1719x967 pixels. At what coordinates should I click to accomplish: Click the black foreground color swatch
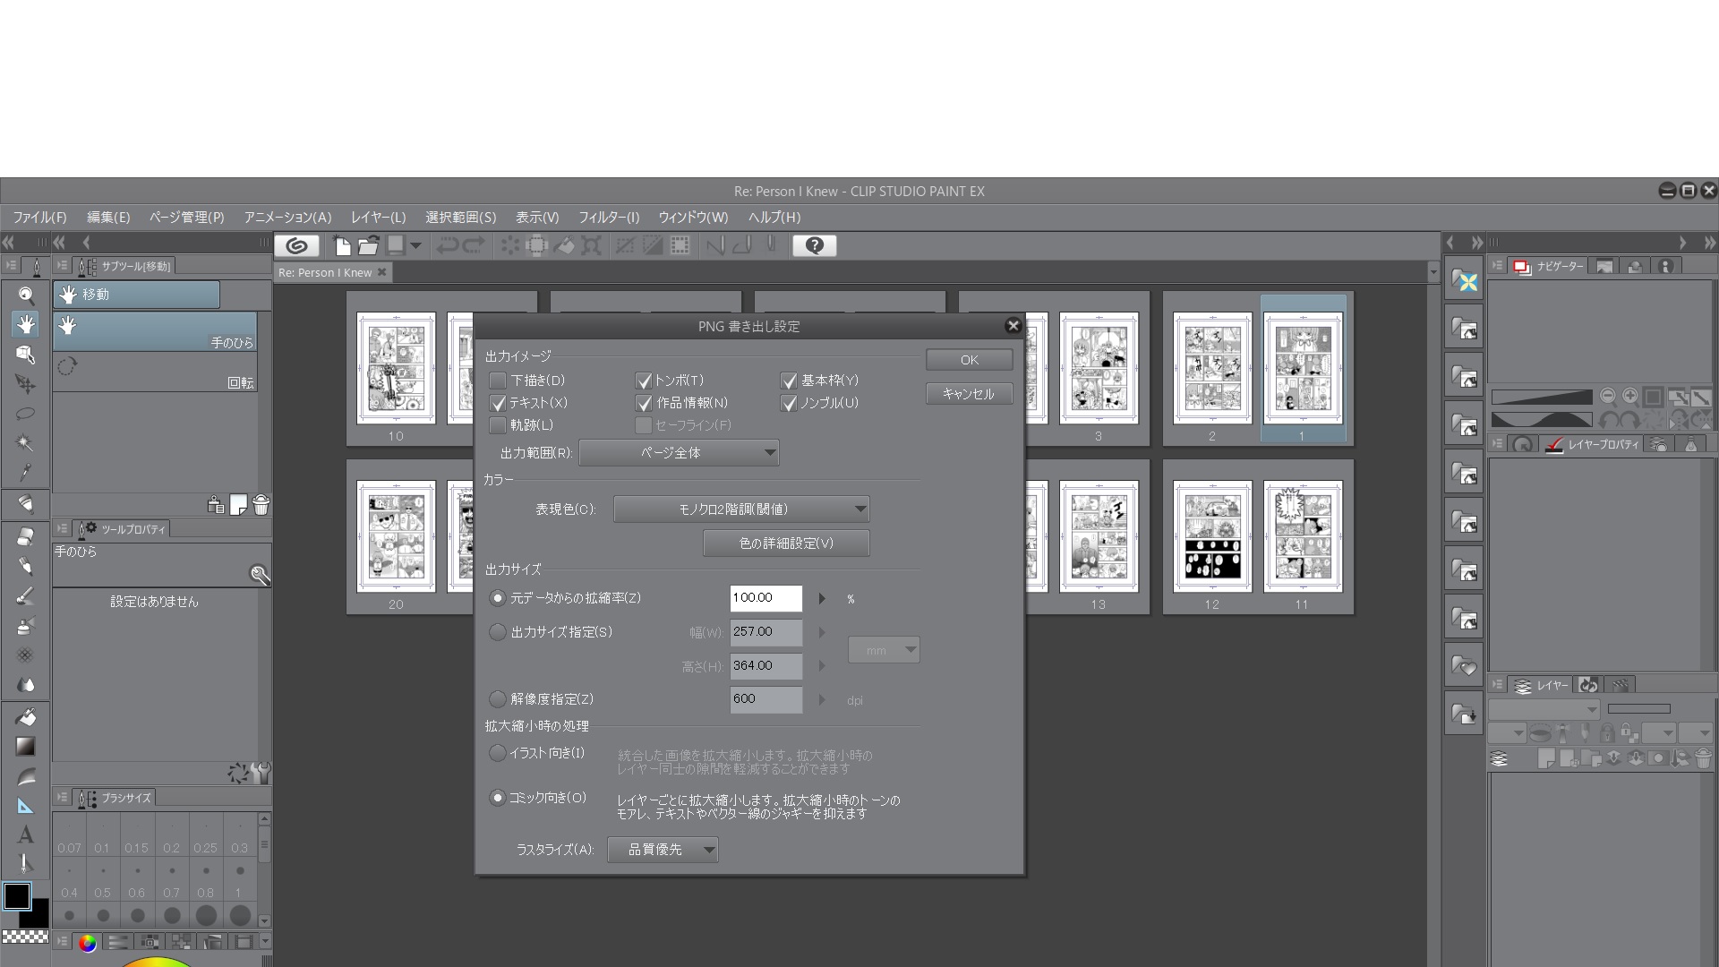pyautogui.click(x=17, y=895)
